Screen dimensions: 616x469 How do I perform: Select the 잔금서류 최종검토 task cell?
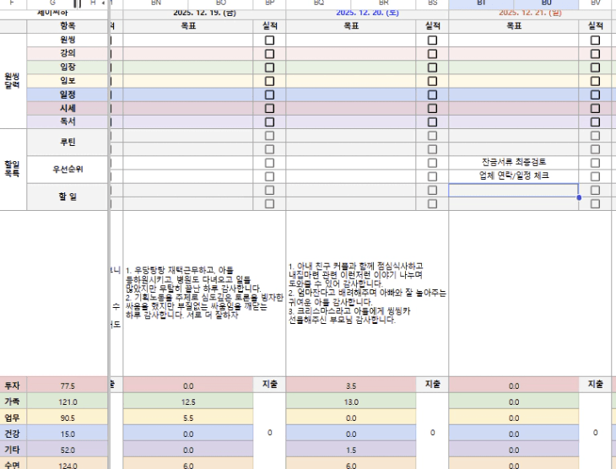513,162
